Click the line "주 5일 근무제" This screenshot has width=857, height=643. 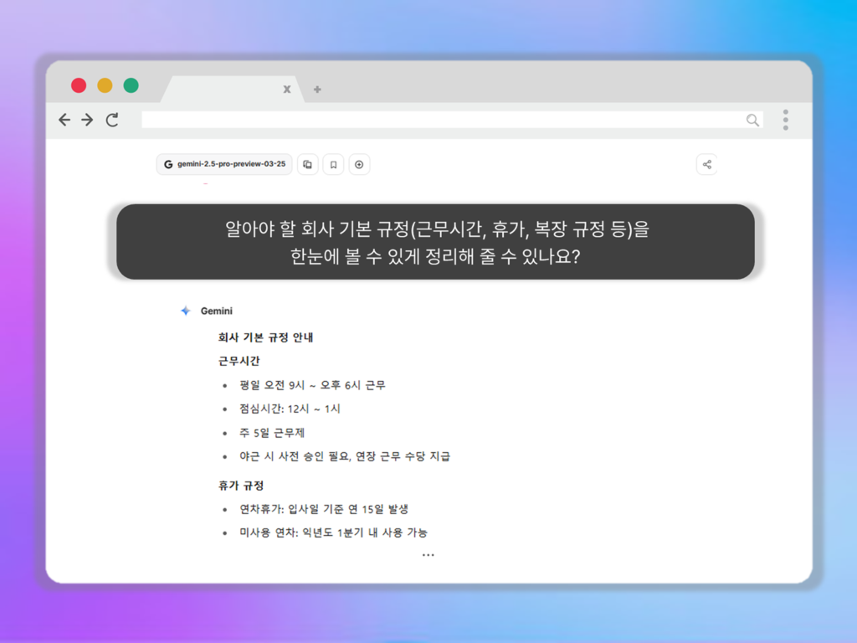point(272,433)
